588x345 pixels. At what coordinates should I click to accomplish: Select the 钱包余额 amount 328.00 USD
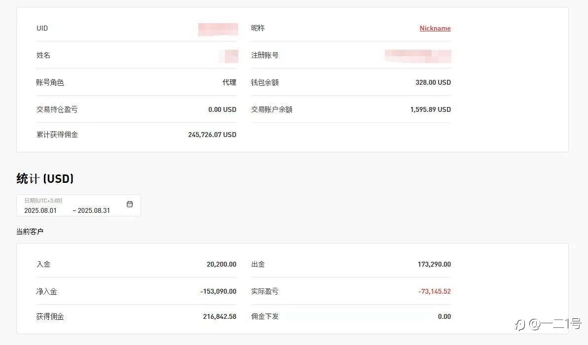tap(433, 82)
